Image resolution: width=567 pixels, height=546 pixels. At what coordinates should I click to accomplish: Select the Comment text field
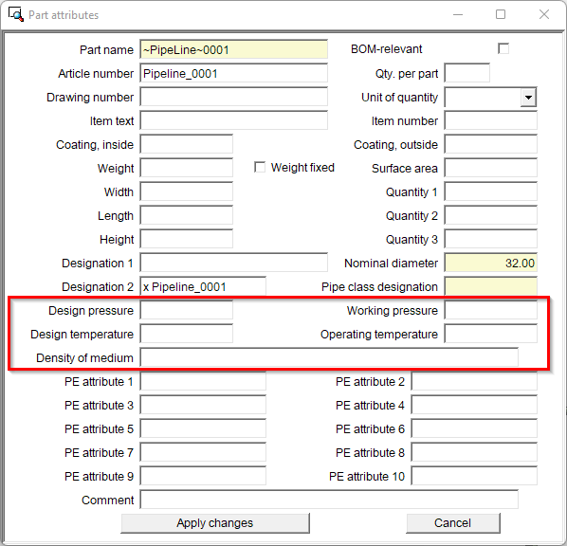329,500
